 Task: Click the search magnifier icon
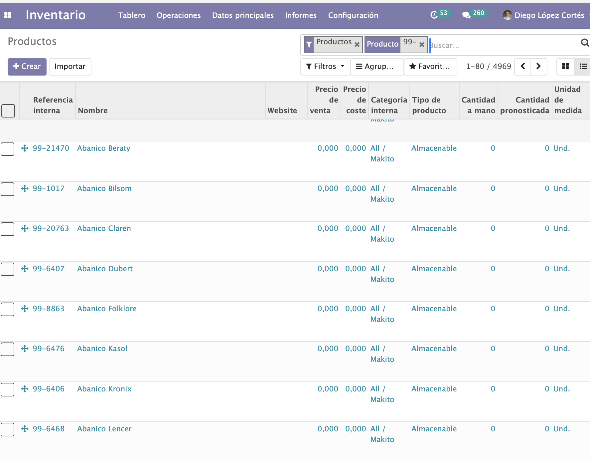click(x=584, y=43)
